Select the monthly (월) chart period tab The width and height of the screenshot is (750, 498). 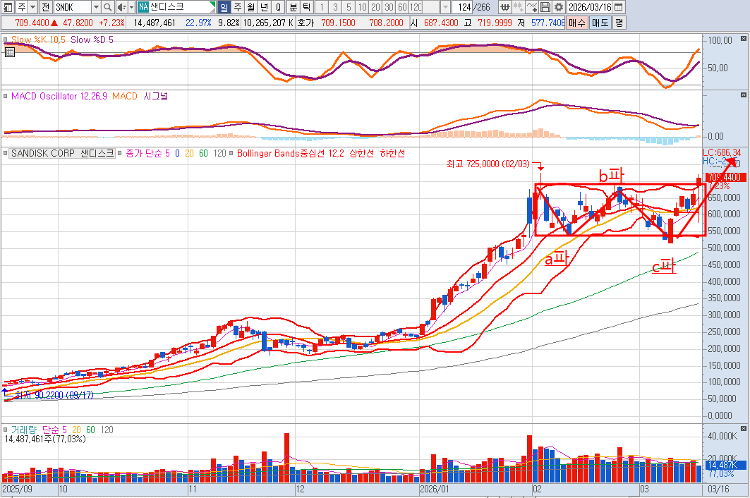(250, 7)
